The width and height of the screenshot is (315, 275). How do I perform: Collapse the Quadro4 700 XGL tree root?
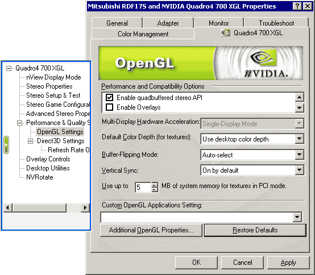tap(9, 68)
